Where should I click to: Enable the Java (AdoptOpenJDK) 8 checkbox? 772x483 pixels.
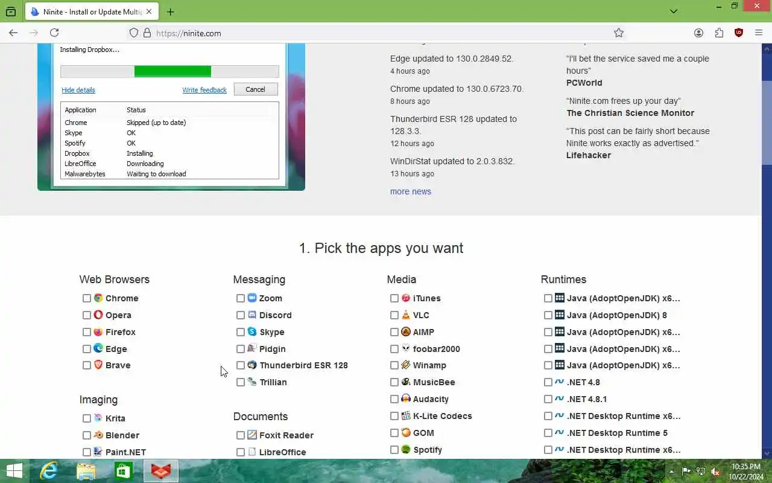click(548, 315)
